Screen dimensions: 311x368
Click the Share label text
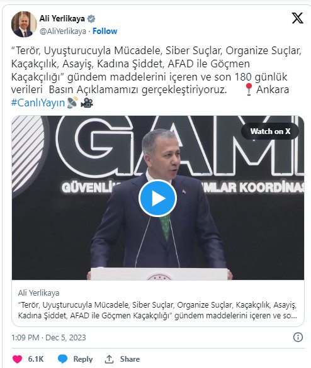pyautogui.click(x=130, y=359)
